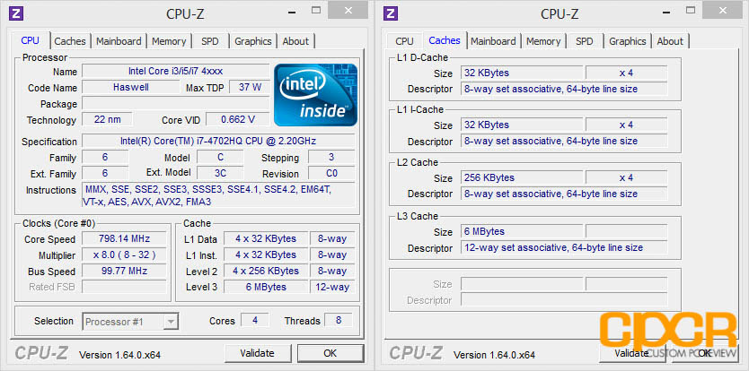Screen dimensions: 749x371
Task: Click the Level 2 value '4 x 256 KBytes'
Action: coord(266,271)
